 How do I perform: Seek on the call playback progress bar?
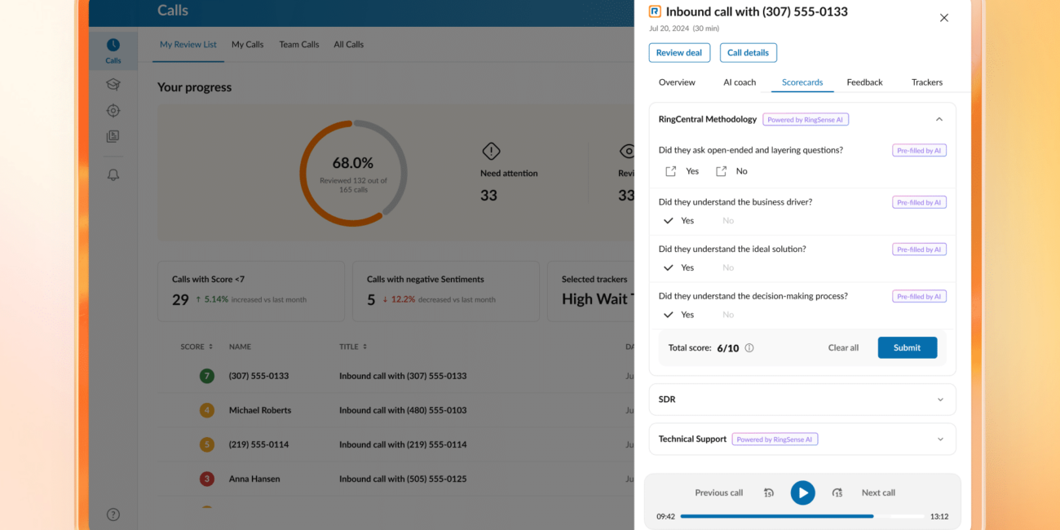pos(802,516)
